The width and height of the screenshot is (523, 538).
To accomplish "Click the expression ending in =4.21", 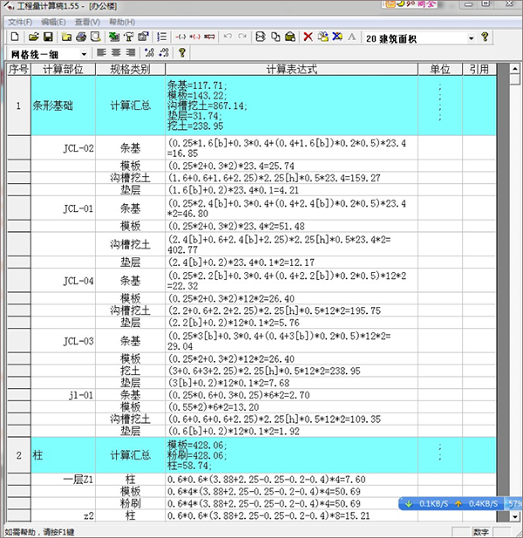I will (x=291, y=190).
